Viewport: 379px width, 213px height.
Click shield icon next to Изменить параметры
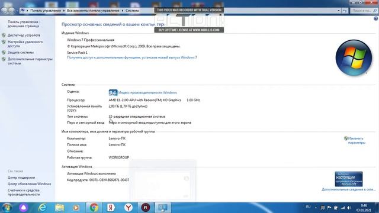pyautogui.click(x=346, y=138)
